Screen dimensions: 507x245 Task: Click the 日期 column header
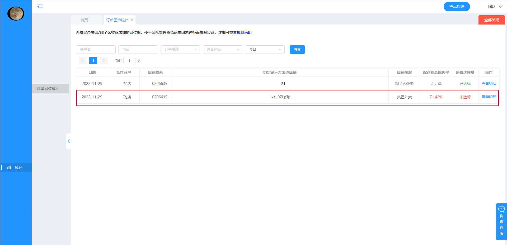(x=92, y=72)
